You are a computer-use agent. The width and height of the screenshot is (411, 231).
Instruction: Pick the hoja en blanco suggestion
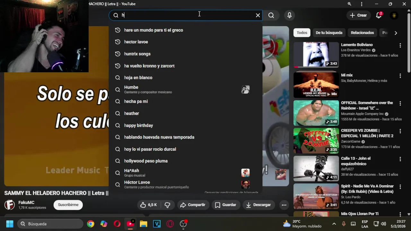click(x=186, y=78)
